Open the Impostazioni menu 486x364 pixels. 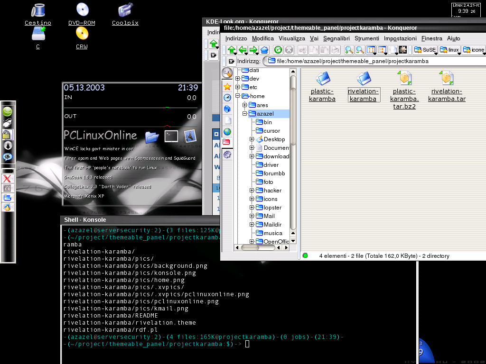click(x=400, y=38)
